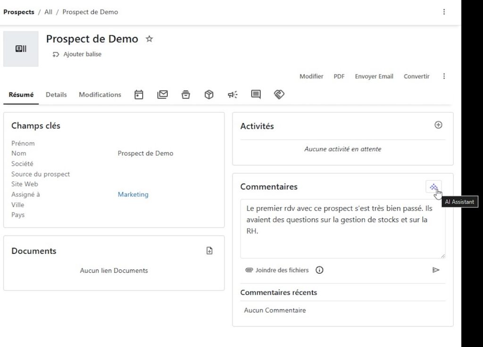
Task: Open the calendar activities tab icon
Action: [x=139, y=95]
